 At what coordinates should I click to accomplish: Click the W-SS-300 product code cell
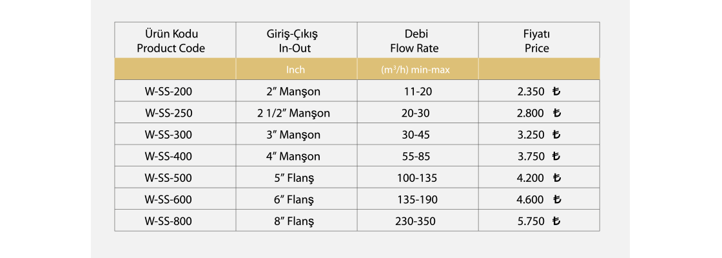pyautogui.click(x=168, y=135)
